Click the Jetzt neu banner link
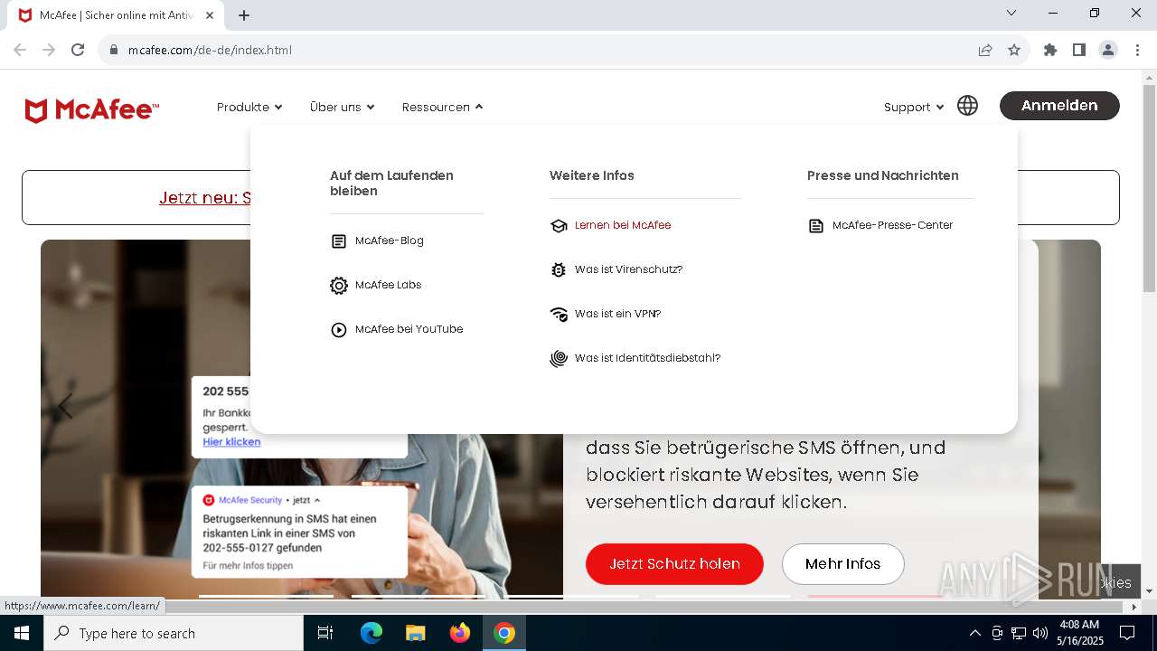1157x651 pixels. pos(204,198)
